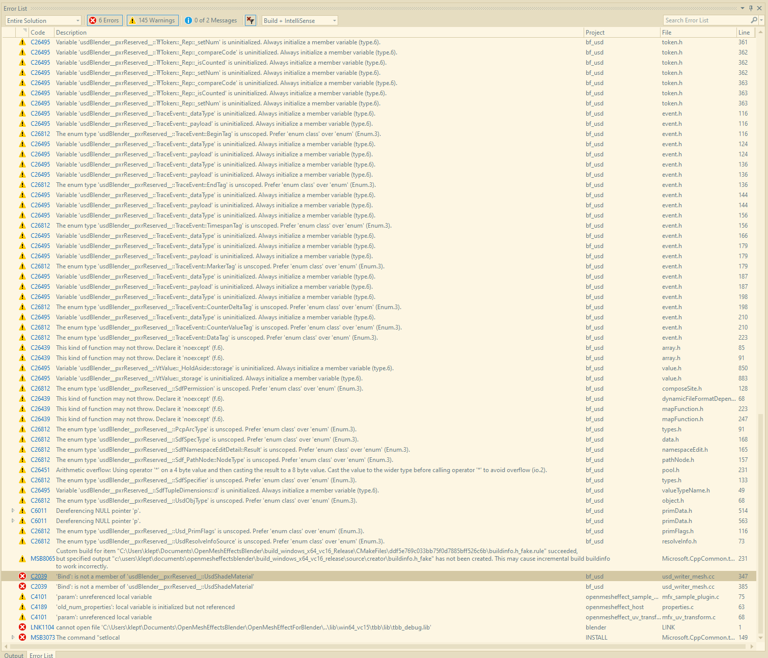Click inside the Search Error List field
Viewport: 768px width, 658px height.
[x=703, y=20]
